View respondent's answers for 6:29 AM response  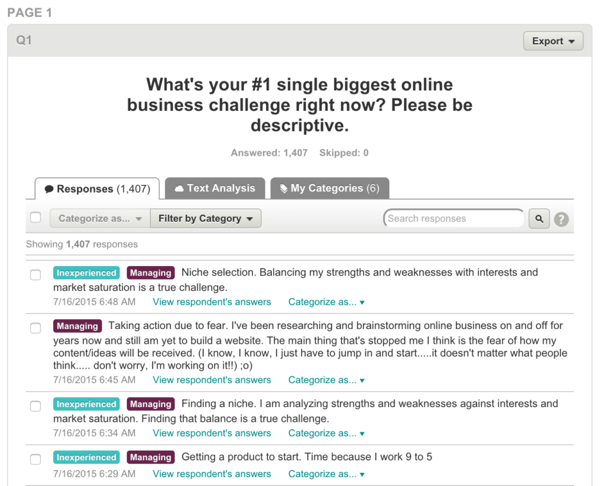pos(212,474)
